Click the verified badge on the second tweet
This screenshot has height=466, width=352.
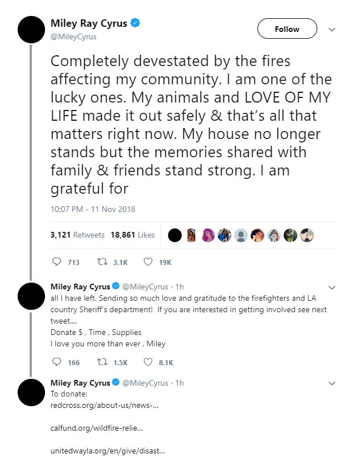pos(114,285)
